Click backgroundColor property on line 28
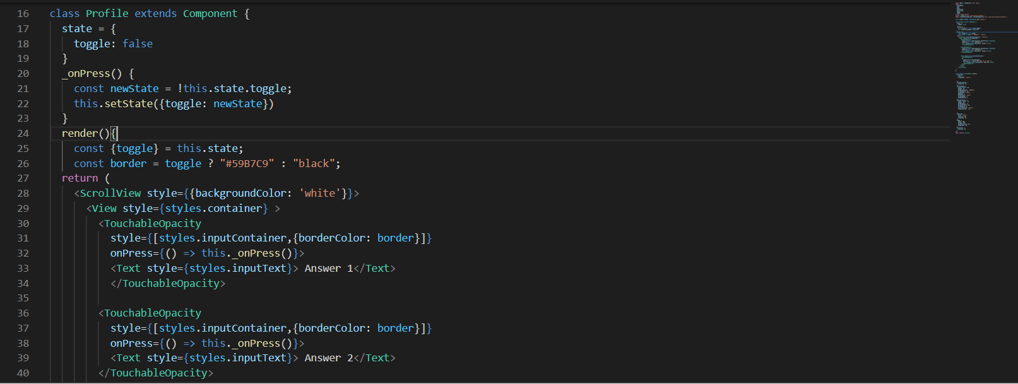This screenshot has width=1018, height=384. 240,193
